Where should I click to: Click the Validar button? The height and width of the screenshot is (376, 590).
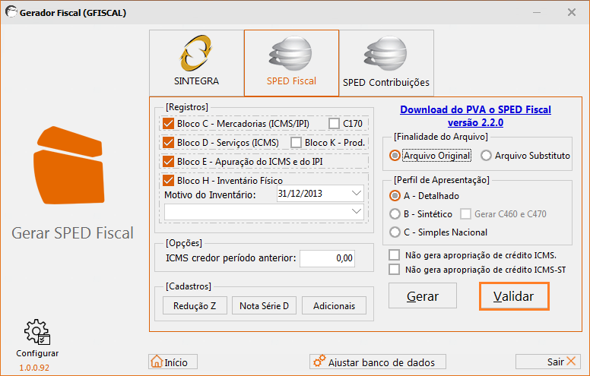click(514, 296)
